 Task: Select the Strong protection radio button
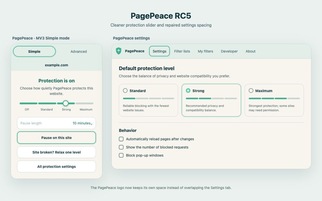tap(188, 91)
